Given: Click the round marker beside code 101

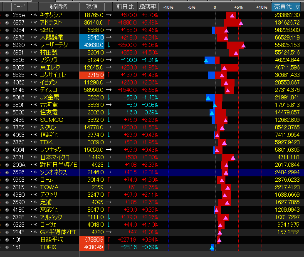Looking at the screenshot, I should click(x=7, y=240).
